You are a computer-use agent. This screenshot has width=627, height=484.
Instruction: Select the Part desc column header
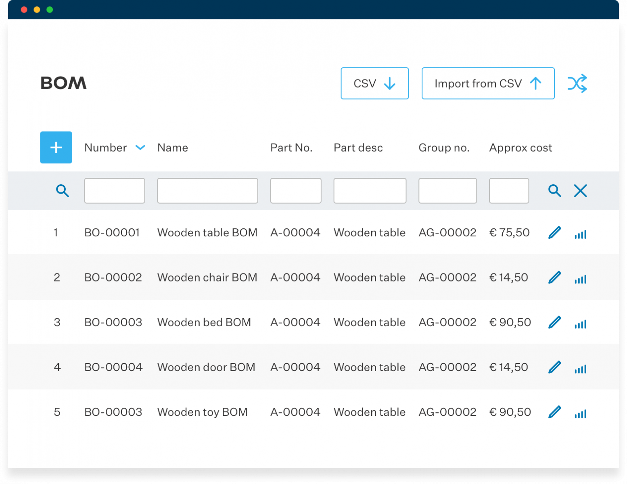358,148
